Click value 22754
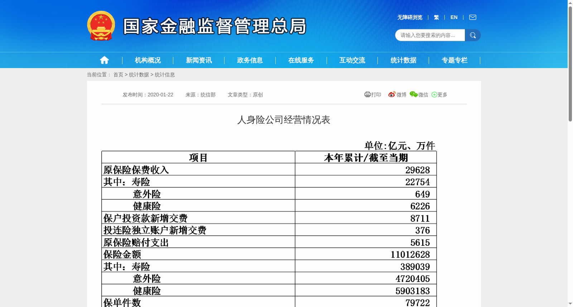Screen dimensions: 573x307 [418, 182]
